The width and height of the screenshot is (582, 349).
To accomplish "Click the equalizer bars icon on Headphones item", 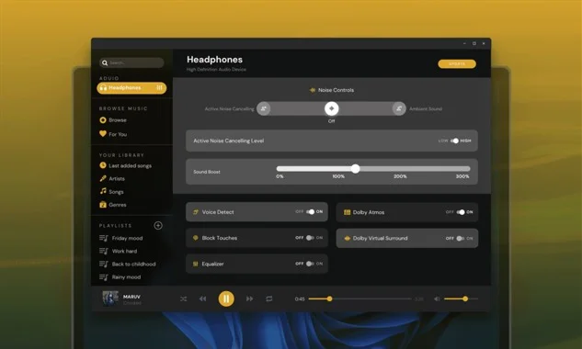I will click(159, 88).
